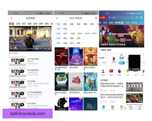Open the 追剧 channel tab

pos(29,24)
